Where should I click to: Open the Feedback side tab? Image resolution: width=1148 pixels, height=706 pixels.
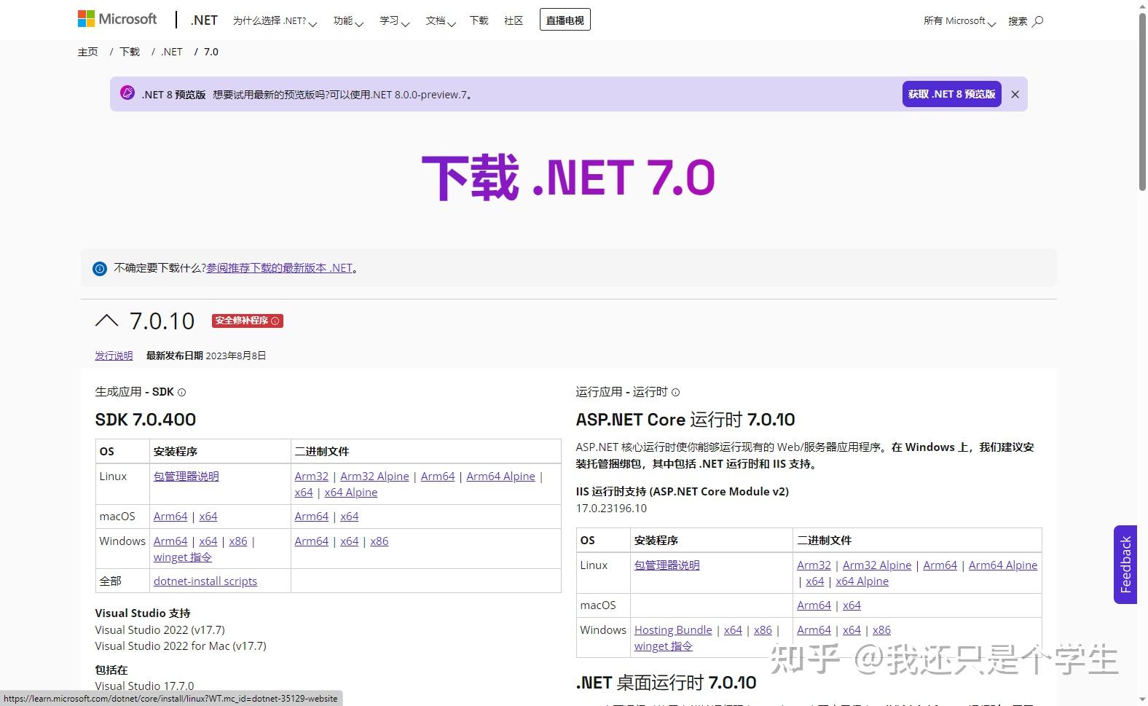click(x=1125, y=565)
